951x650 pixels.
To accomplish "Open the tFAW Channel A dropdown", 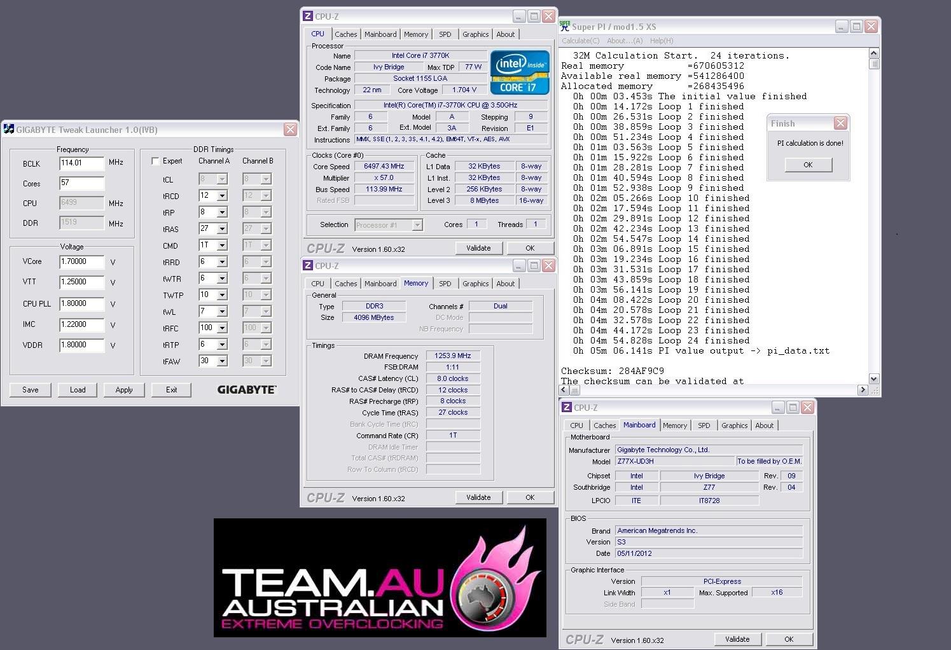I will (222, 361).
